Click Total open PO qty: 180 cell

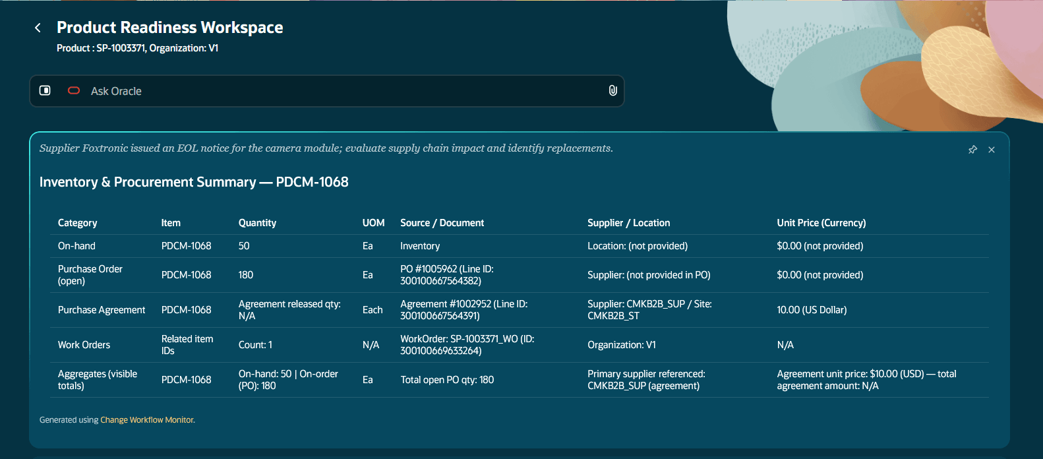click(x=447, y=380)
